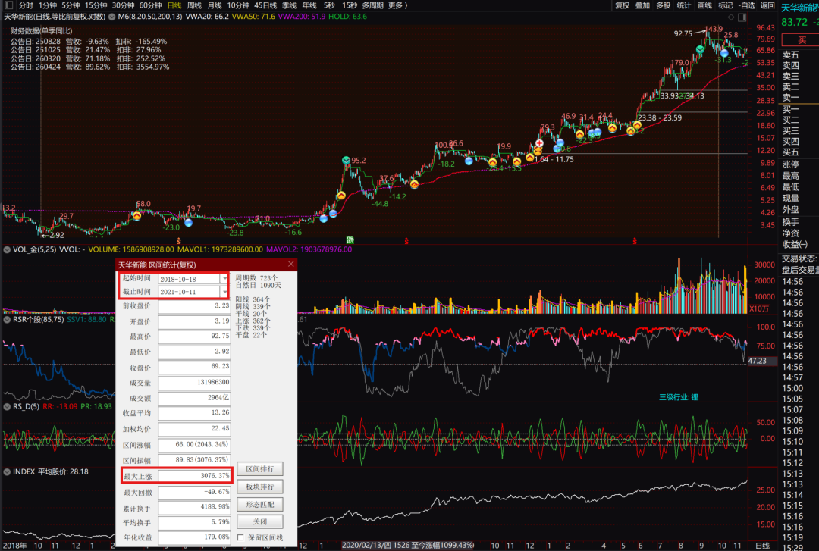Switch to the 15分钟 timeframe

[96, 5]
